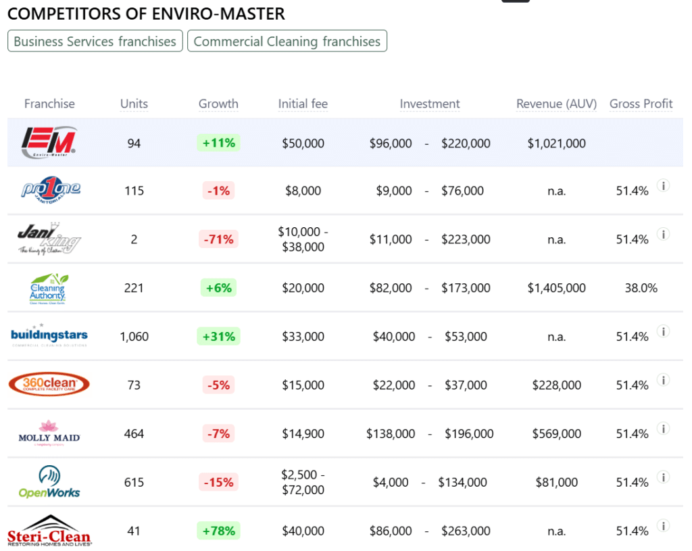
Task: Select the -1% growth badge
Action: pyautogui.click(x=218, y=191)
